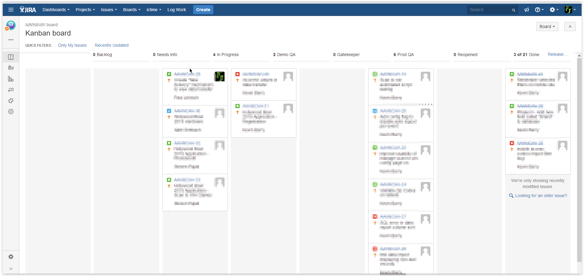This screenshot has width=584, height=276.
Task: Click the search magnifier icon in header
Action: [513, 10]
